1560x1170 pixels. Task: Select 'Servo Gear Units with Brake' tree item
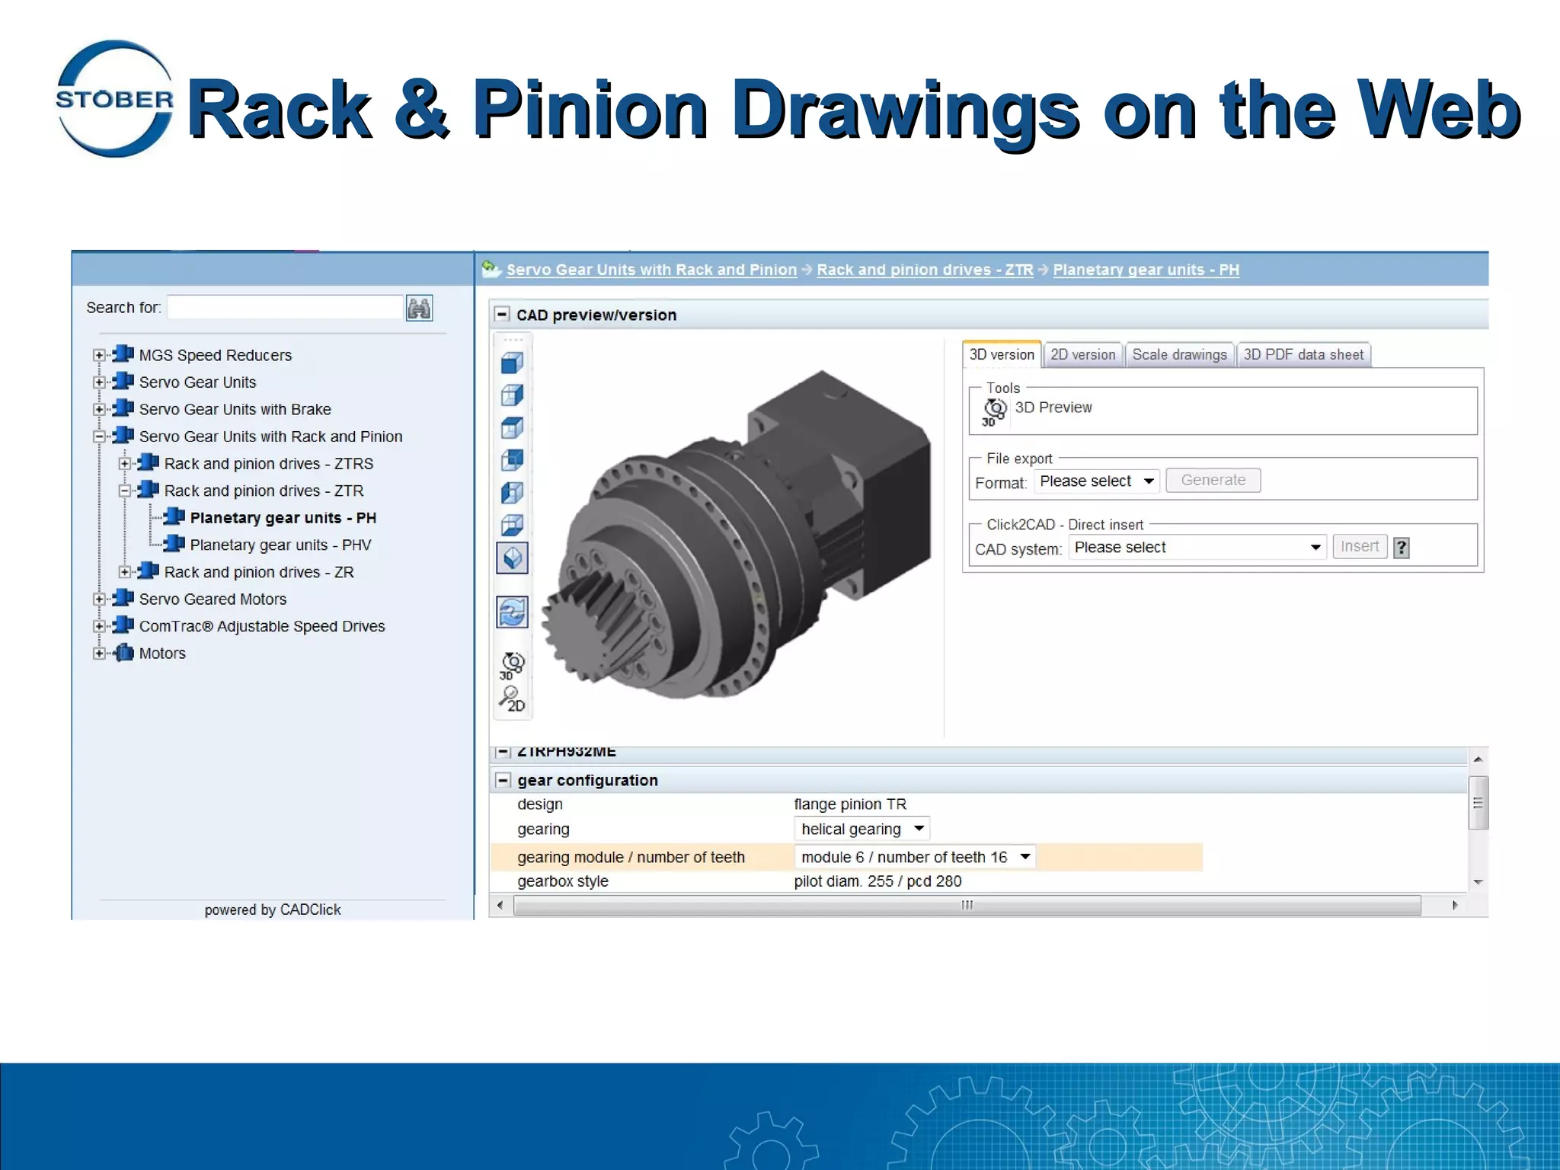point(235,409)
